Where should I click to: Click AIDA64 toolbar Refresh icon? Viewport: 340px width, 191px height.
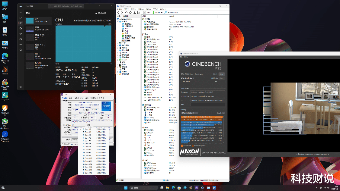[x=130, y=13]
